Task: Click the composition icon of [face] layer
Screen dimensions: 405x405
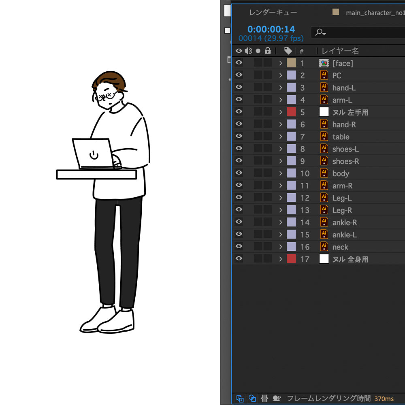Action: pyautogui.click(x=324, y=63)
